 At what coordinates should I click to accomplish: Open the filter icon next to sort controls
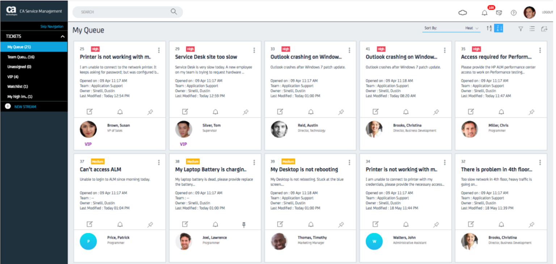click(x=521, y=29)
